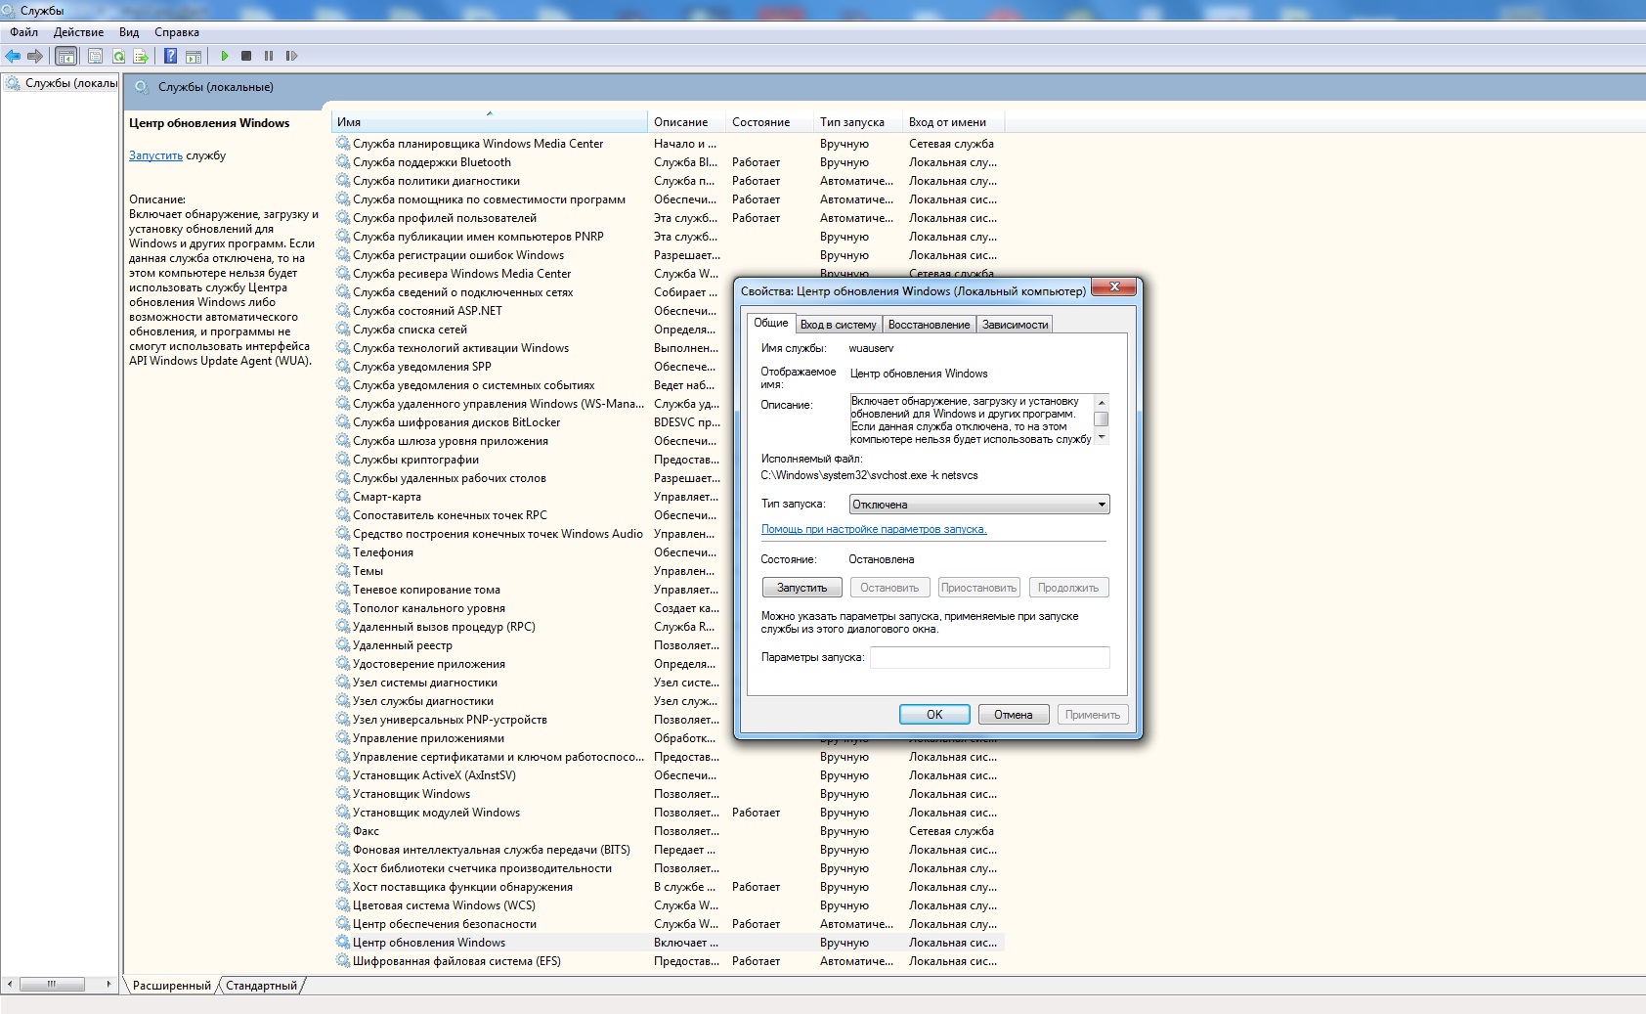The height and width of the screenshot is (1014, 1646).
Task: Click the up arrow of the Описание scrollbar
Action: 1102,402
